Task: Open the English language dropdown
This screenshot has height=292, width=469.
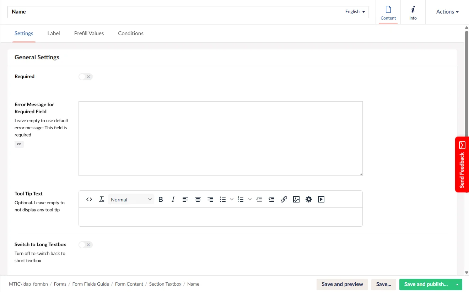Action: (x=355, y=12)
